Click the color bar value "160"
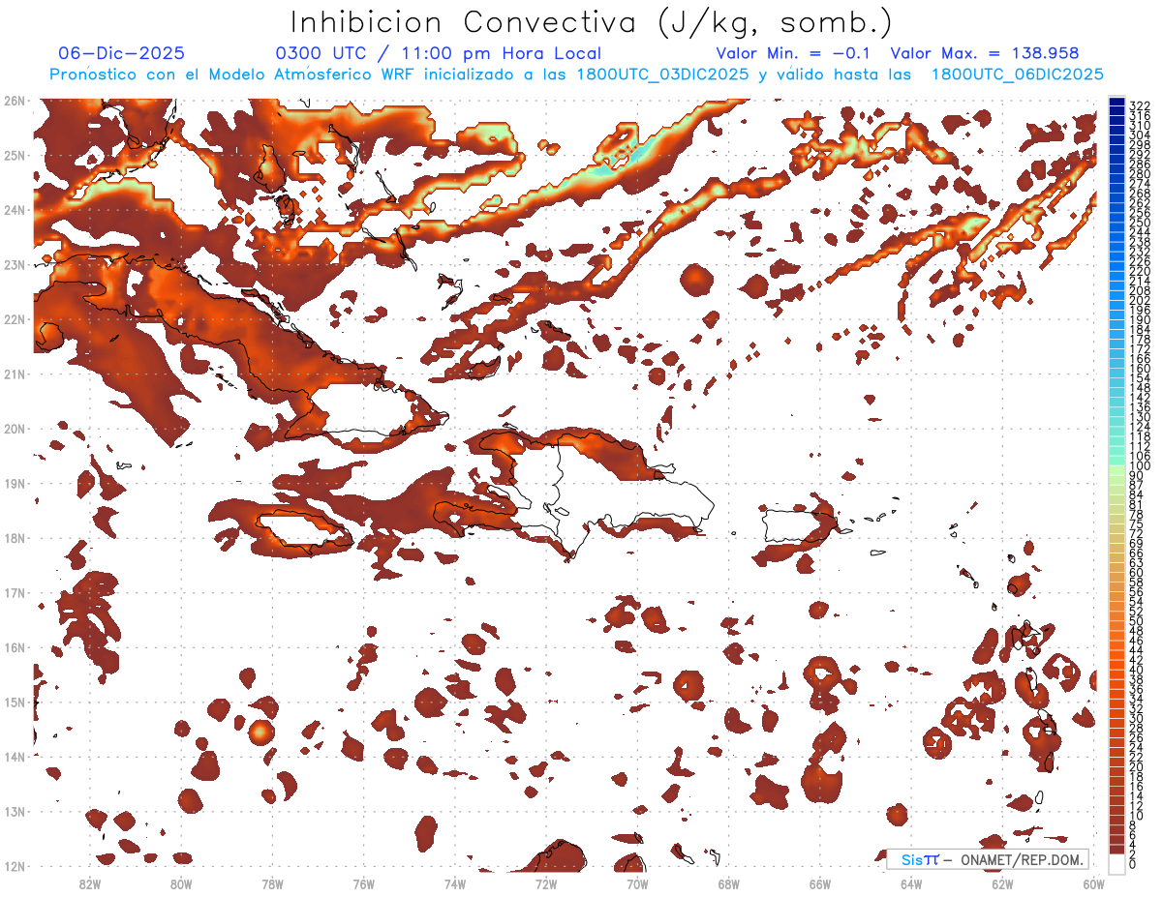 (1139, 369)
